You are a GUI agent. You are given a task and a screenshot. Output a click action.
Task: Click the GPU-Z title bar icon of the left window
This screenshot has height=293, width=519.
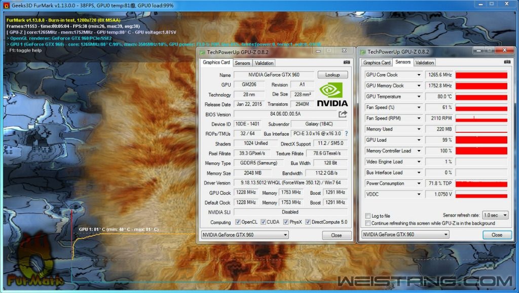coord(202,52)
